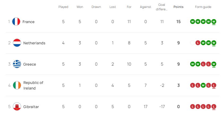221x115 pixels.
Task: Click Gibraltar's latest underlined L form badge
Action: pos(214,107)
